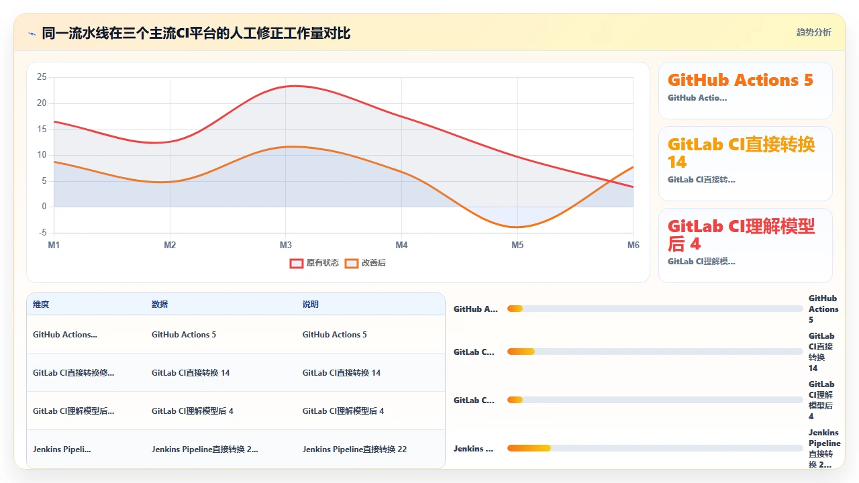Click the 15 tick on the chart y-axis
859x483 pixels.
[x=42, y=129]
